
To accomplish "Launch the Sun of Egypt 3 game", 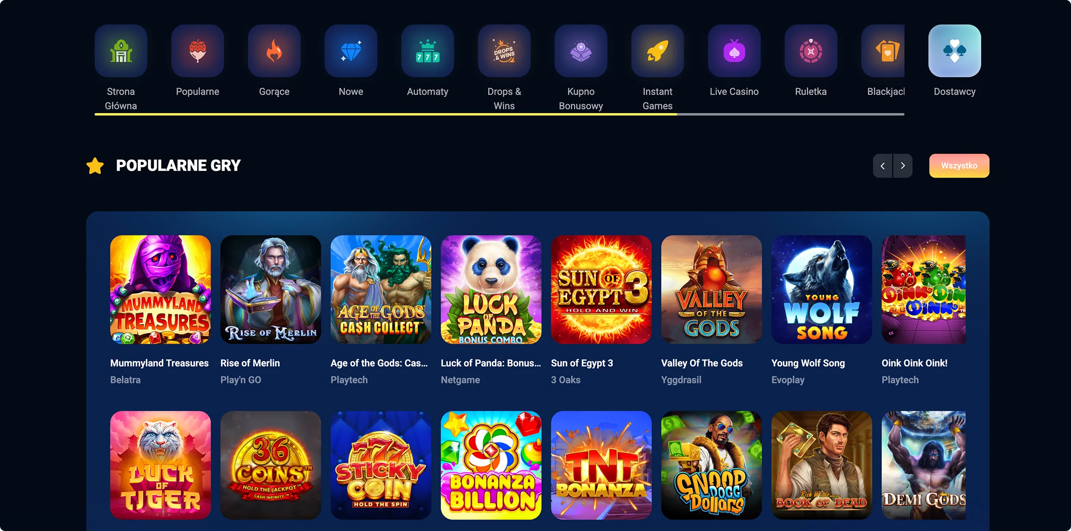I will [601, 290].
